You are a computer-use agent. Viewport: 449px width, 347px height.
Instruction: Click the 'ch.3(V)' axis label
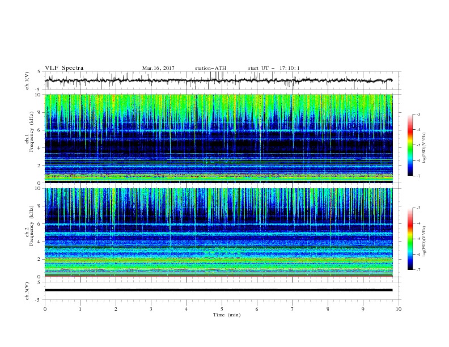[x=27, y=291]
